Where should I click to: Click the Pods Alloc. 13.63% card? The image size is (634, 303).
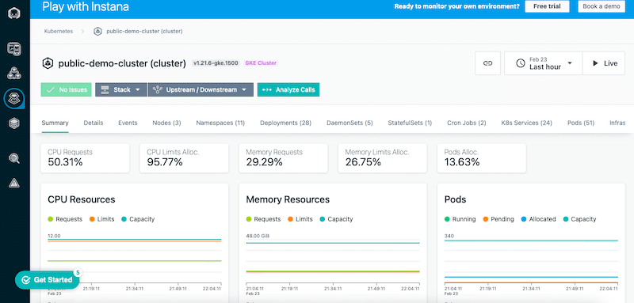482,157
